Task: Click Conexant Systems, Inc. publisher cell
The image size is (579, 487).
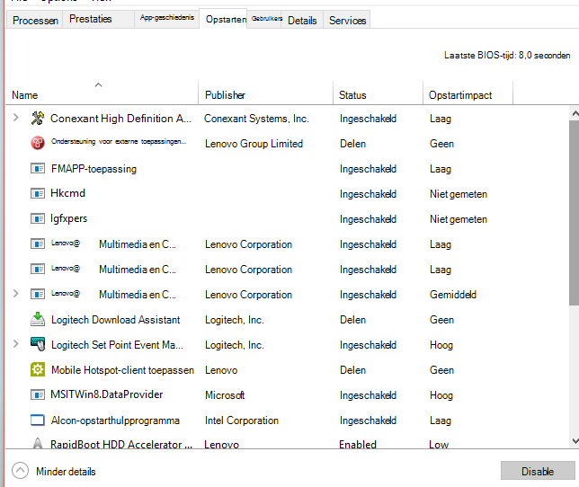Action: pos(256,119)
